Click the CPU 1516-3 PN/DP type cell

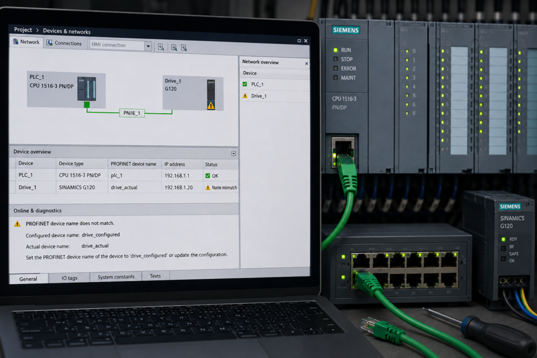point(81,175)
